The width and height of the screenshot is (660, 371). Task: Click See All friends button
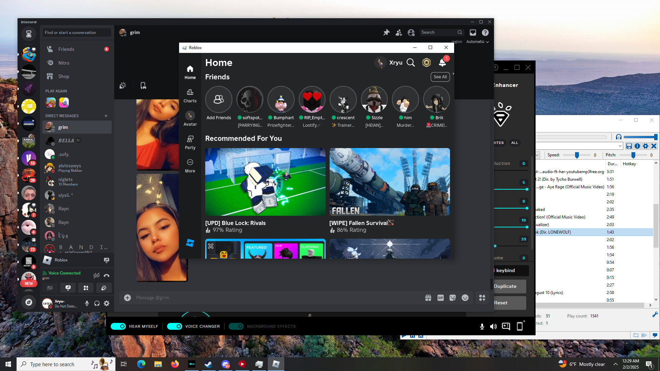pos(440,77)
